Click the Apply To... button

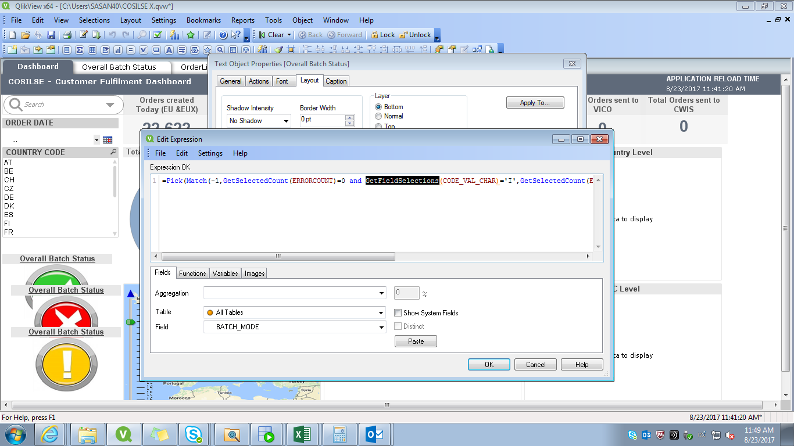point(535,103)
